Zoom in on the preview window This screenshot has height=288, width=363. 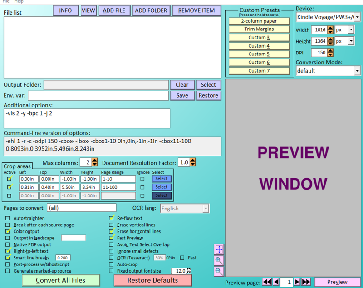(219, 260)
